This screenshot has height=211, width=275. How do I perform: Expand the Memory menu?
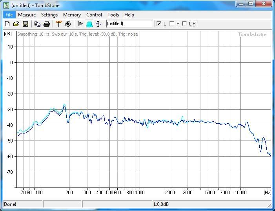tap(72, 15)
